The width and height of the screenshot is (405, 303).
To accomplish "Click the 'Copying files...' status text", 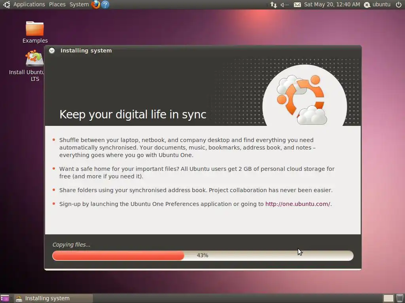I will coord(71,245).
